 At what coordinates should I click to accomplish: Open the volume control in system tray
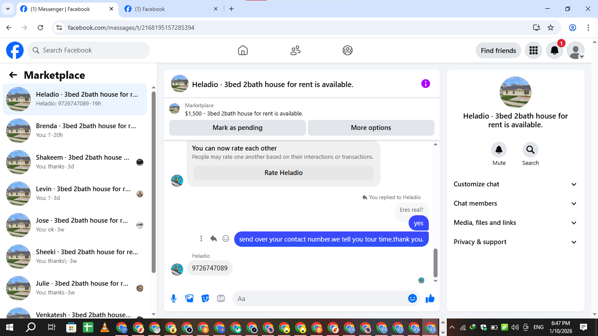[x=515, y=327]
